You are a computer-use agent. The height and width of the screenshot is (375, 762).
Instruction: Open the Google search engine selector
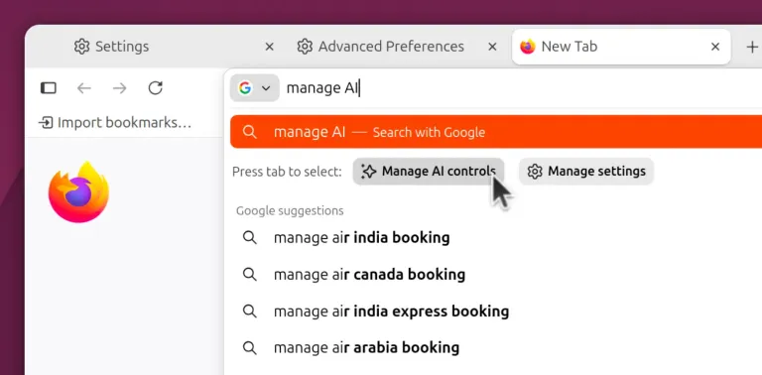tap(255, 88)
